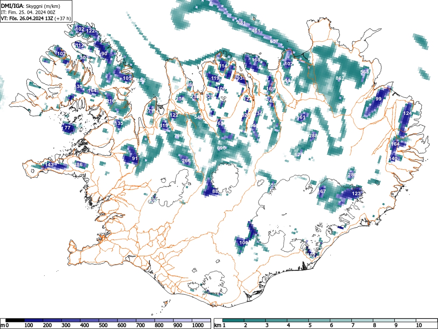Pick the dark teal 1–2 km legend swatch
The height and width of the screenshot is (329, 438).
233,320
